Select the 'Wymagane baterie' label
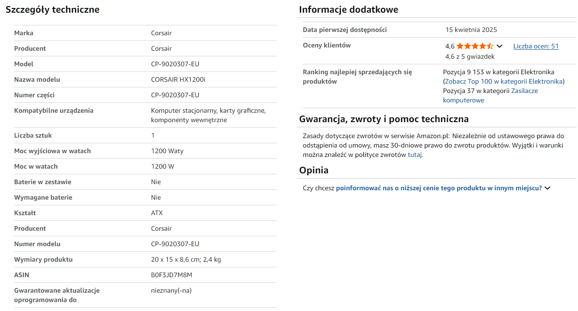The image size is (578, 311). click(x=43, y=197)
